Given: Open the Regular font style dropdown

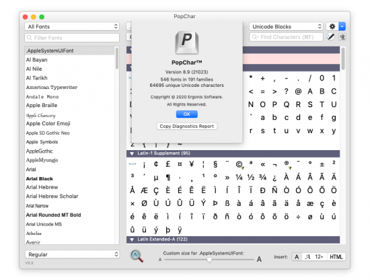Looking at the screenshot, I should click(72, 254).
